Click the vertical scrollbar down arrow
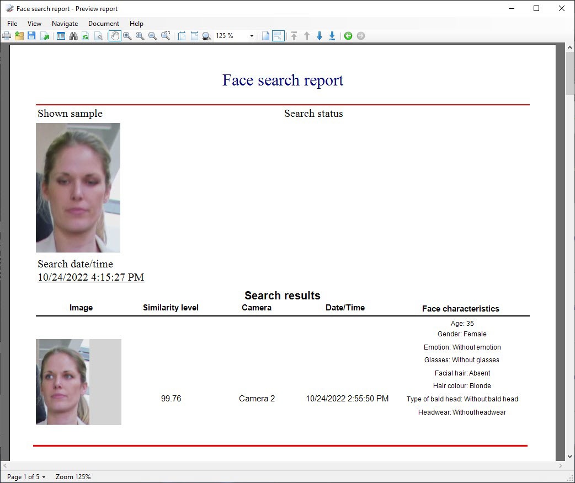This screenshot has width=575, height=483. coord(569,456)
